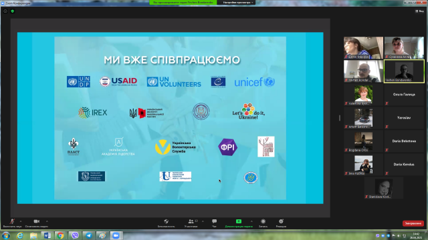Open the View layout menu

point(420,11)
